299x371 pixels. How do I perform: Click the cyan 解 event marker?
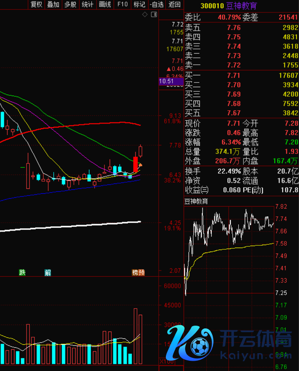click(48, 272)
